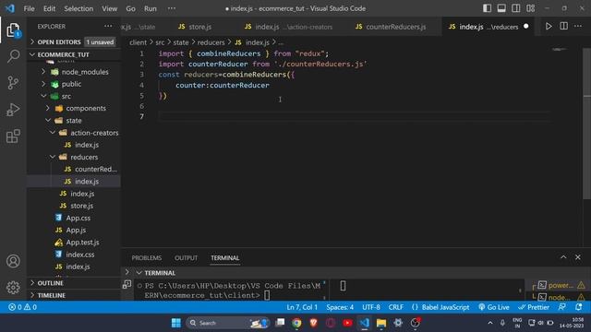Close the terminal panel
The width and height of the screenshot is (591, 332).
pyautogui.click(x=578, y=257)
